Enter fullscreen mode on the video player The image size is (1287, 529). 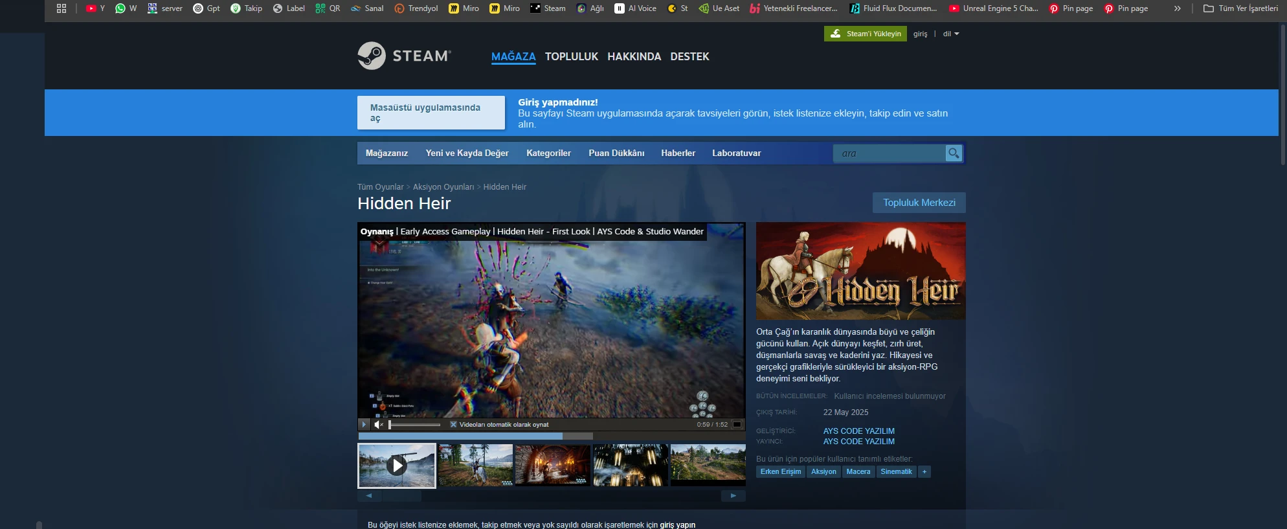pos(737,425)
